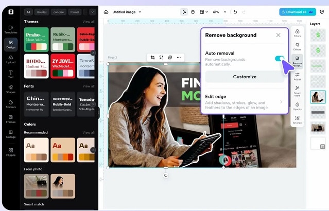The height and width of the screenshot is (211, 329).
Task: Open the Arrange tool
Action: coord(297,120)
